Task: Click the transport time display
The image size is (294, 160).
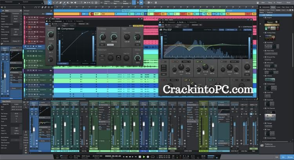Action: [113, 156]
